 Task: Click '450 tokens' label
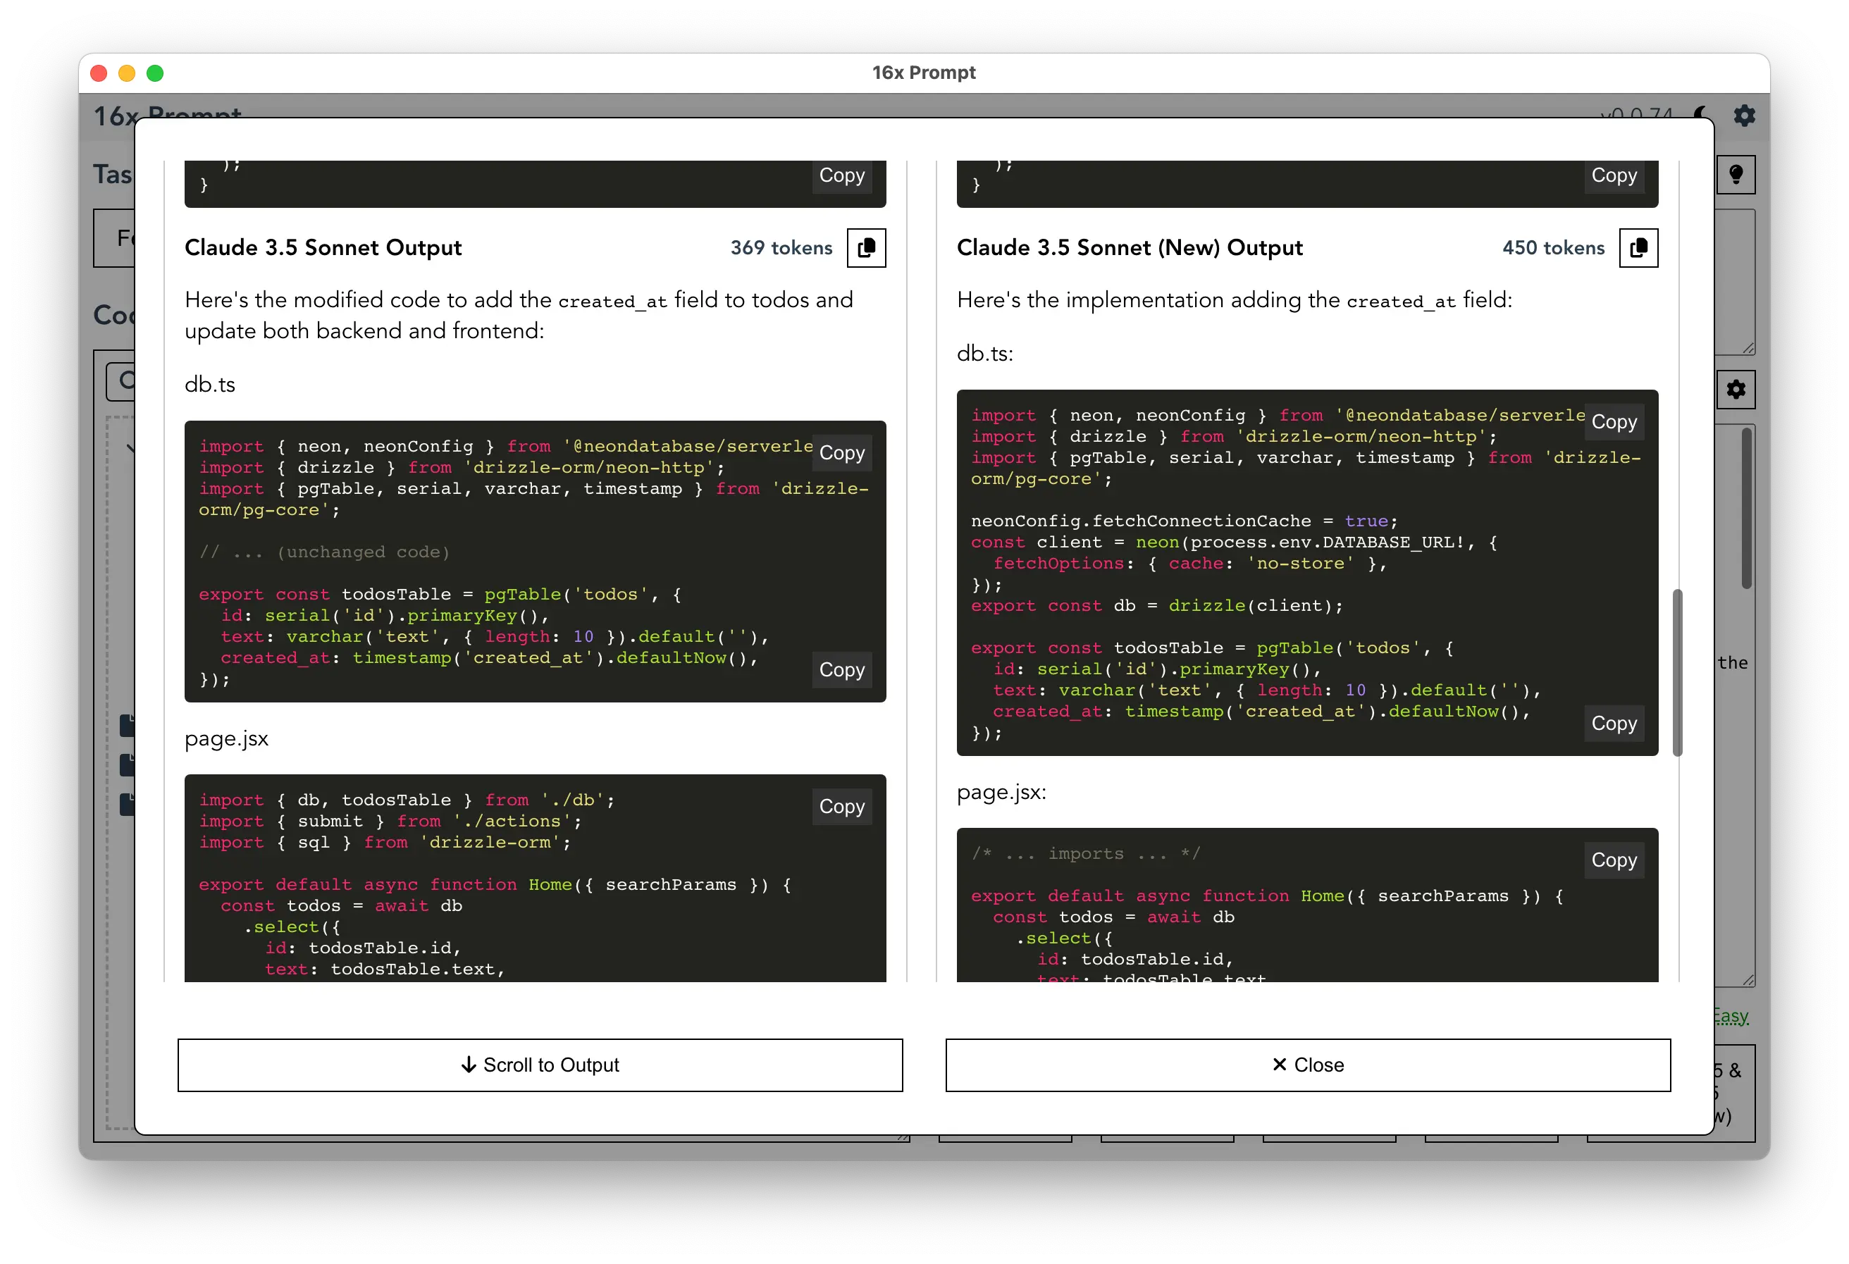click(1553, 248)
